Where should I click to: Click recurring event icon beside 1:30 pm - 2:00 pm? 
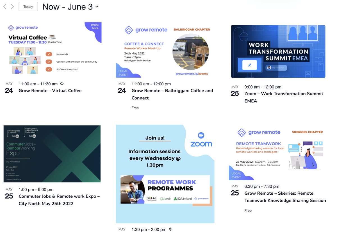point(170,229)
